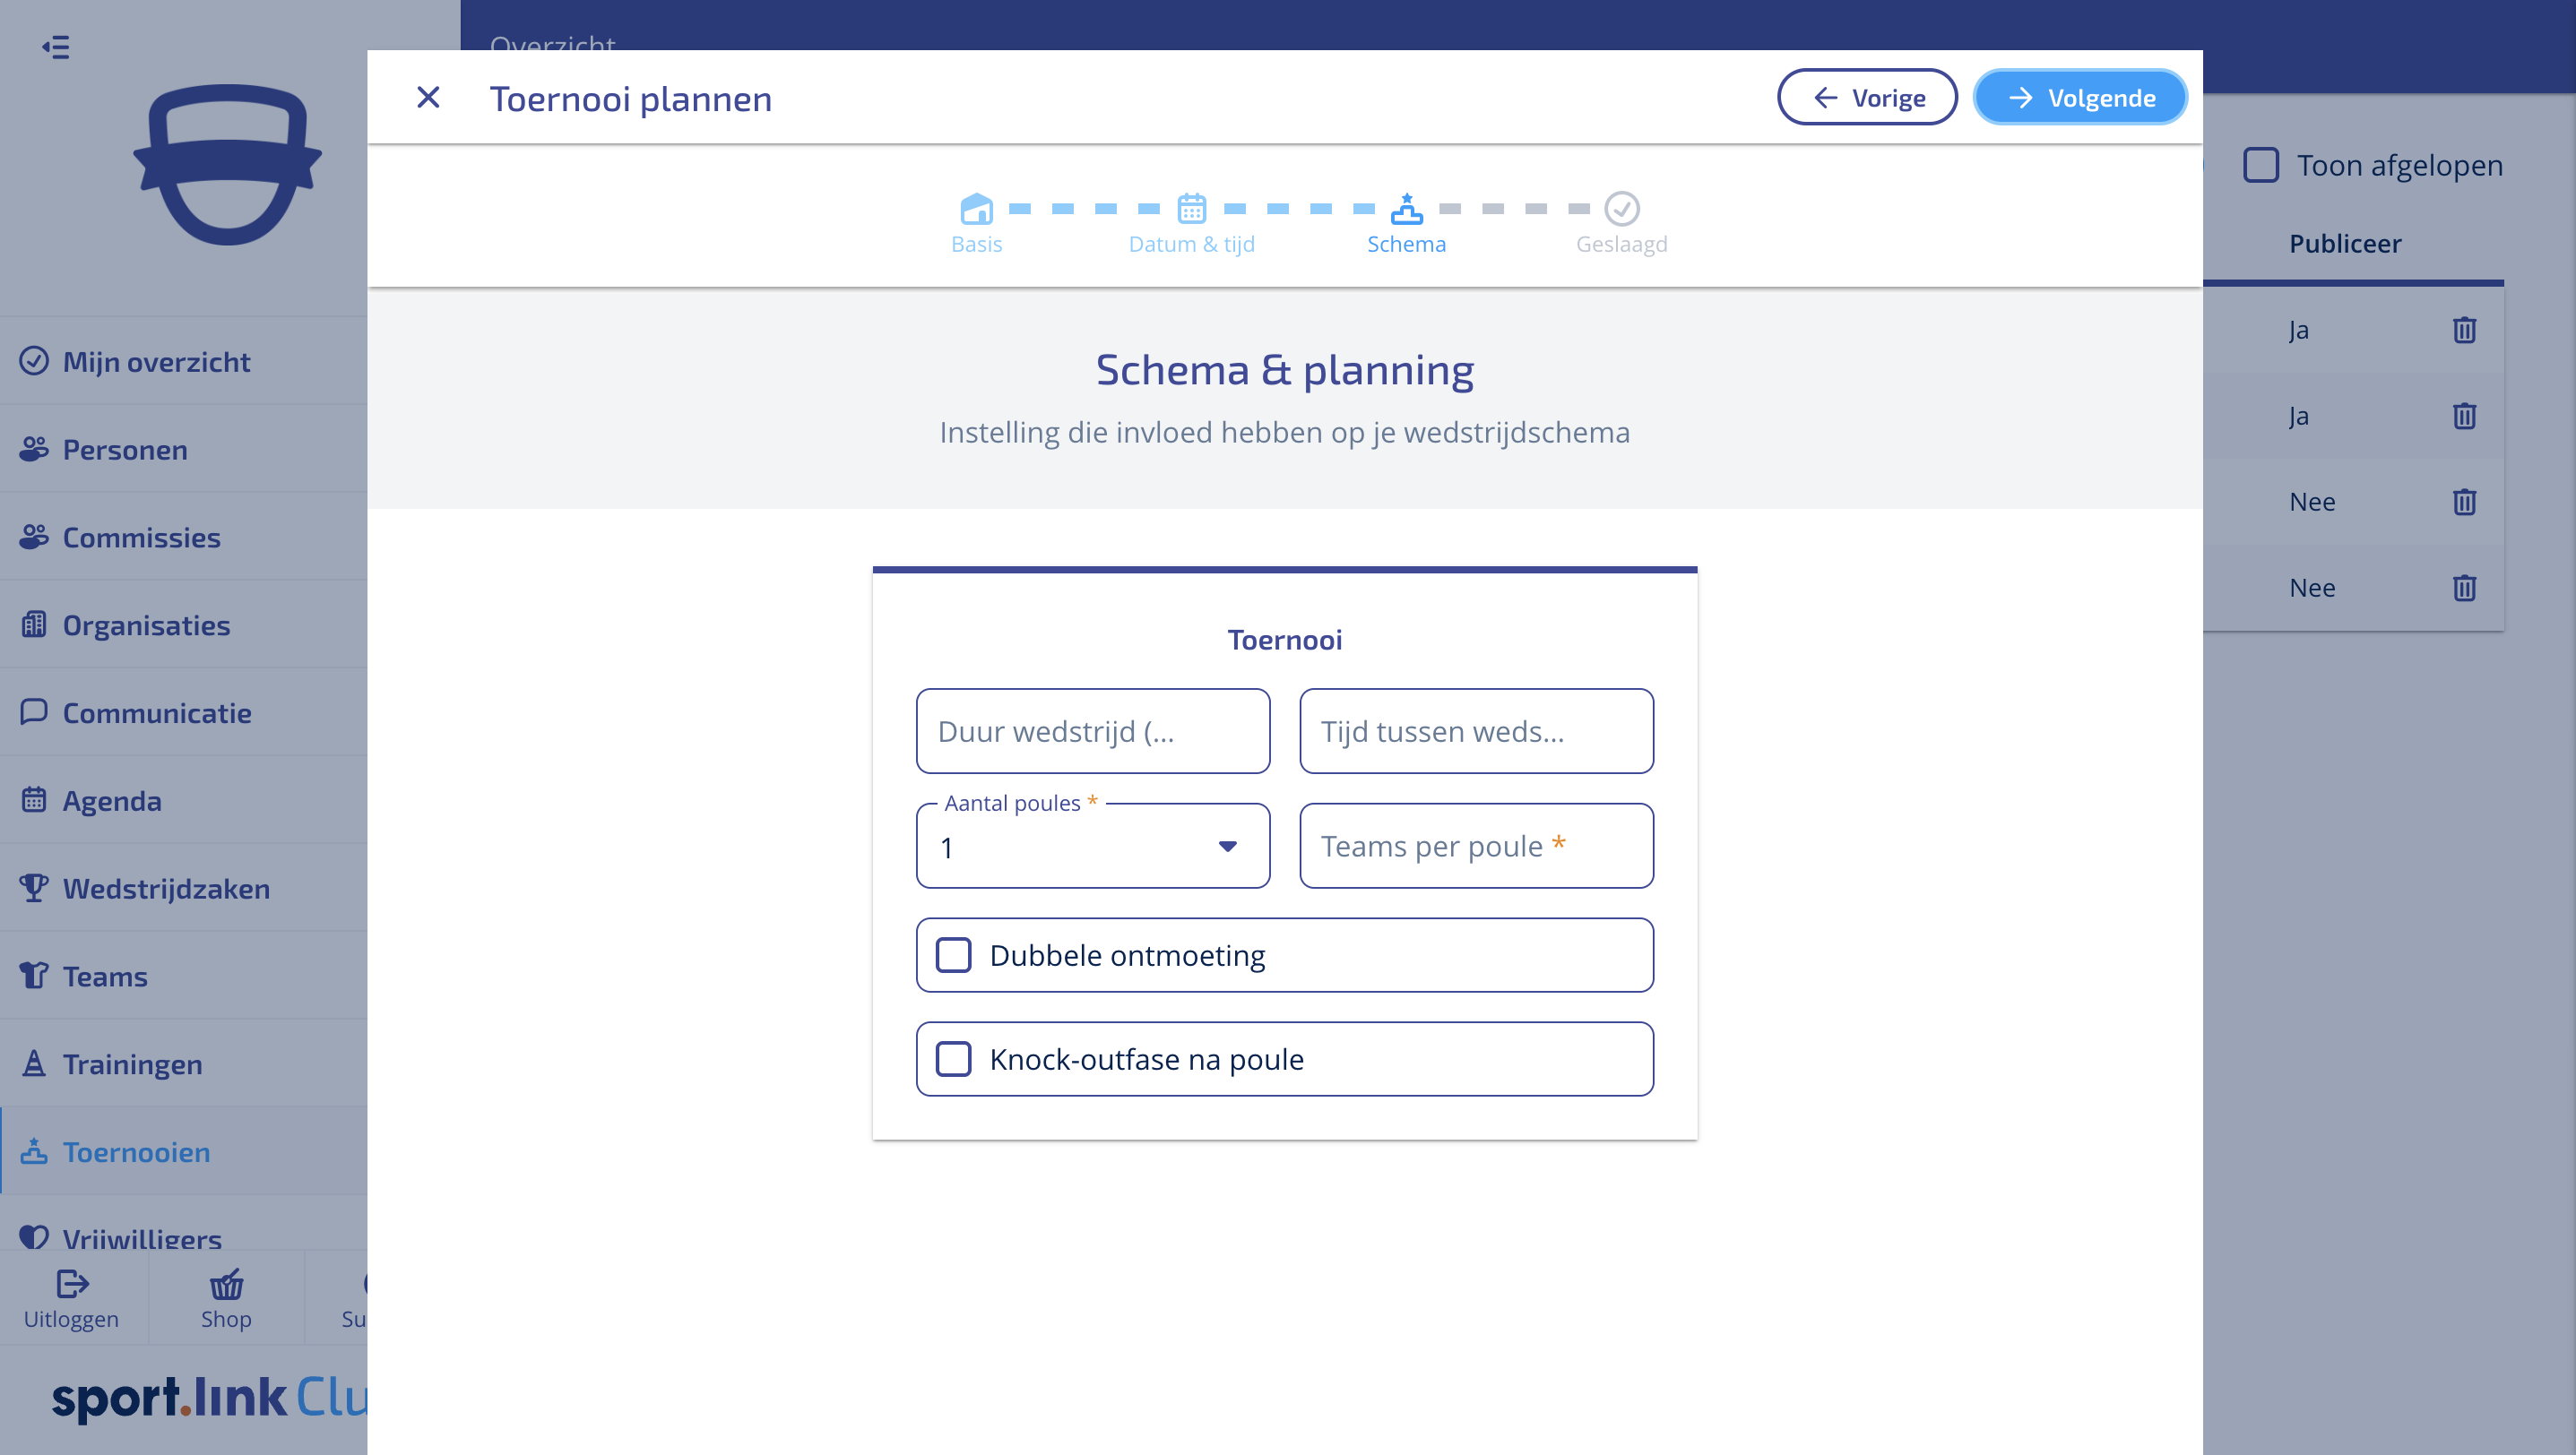Enable Knock-outfase na poule checkbox
The width and height of the screenshot is (2576, 1455).
coord(953,1059)
